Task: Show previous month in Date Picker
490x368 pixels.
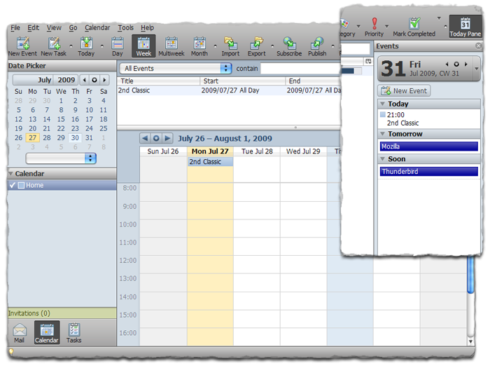Action: pos(85,80)
